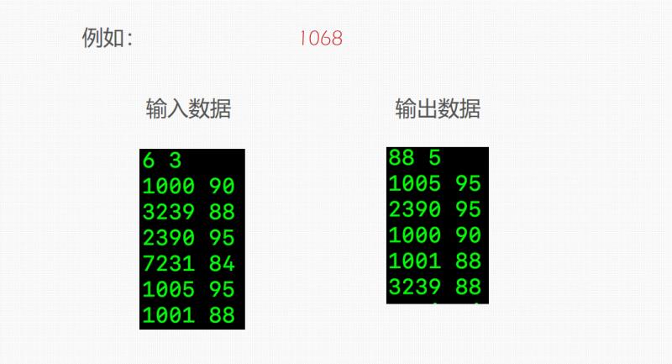Click the "3239 88" row in output data
The width and height of the screenshot is (672, 364).
435,287
